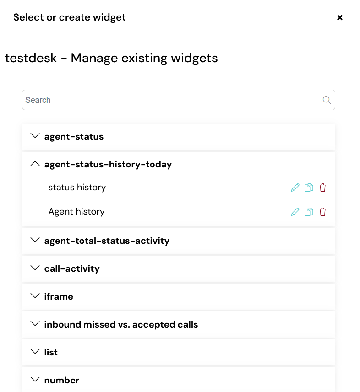Image resolution: width=360 pixels, height=392 pixels.
Task: Copy the Agent history widget
Action: [x=309, y=212]
